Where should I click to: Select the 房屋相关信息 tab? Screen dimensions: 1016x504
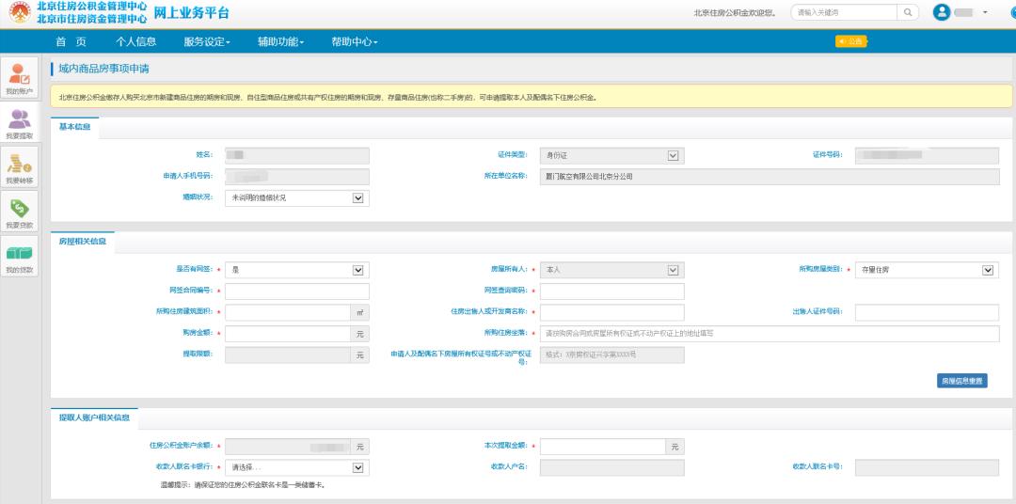82,242
